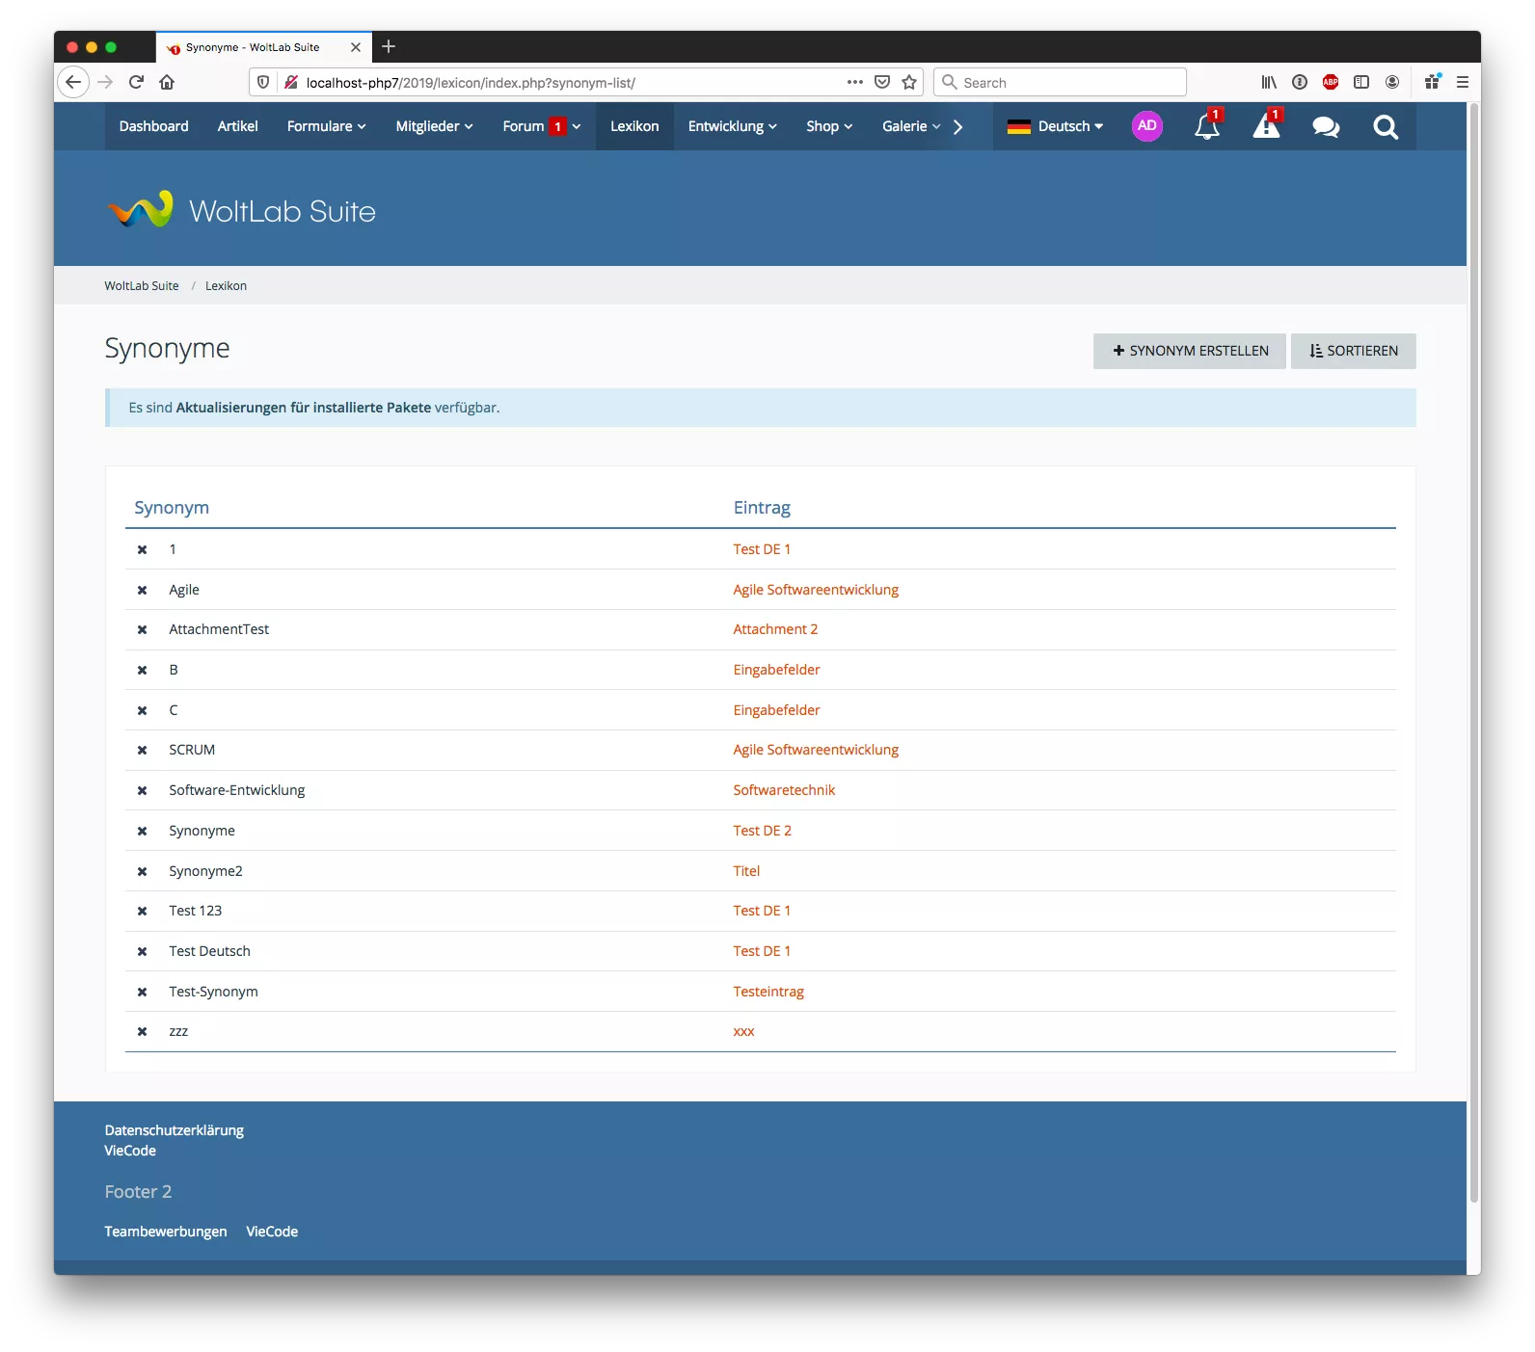The width and height of the screenshot is (1535, 1352).
Task: Show more menu items with the right arrow
Action: click(x=957, y=127)
